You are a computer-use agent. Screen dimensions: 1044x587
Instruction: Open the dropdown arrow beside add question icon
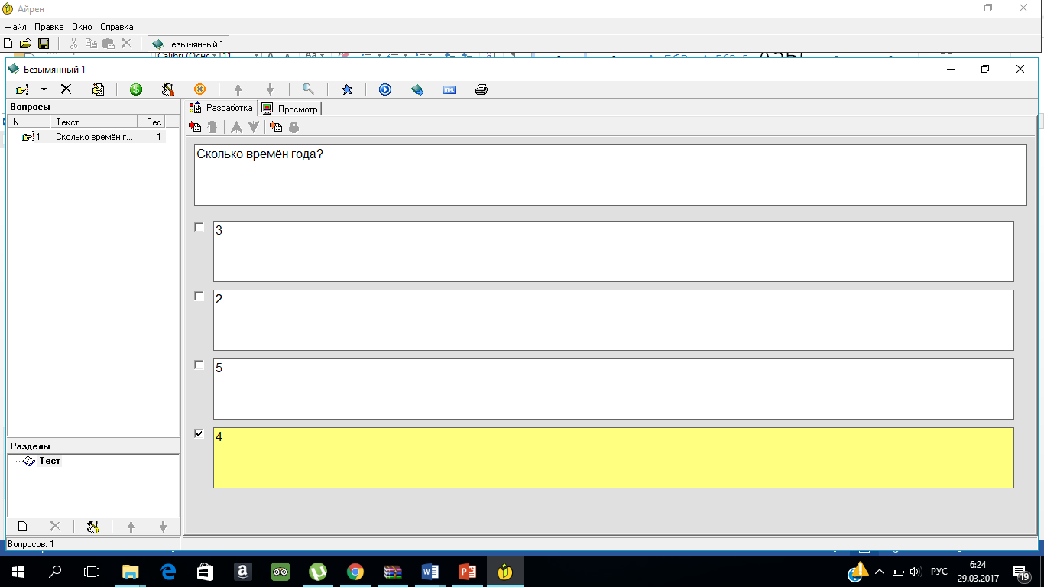(x=44, y=89)
